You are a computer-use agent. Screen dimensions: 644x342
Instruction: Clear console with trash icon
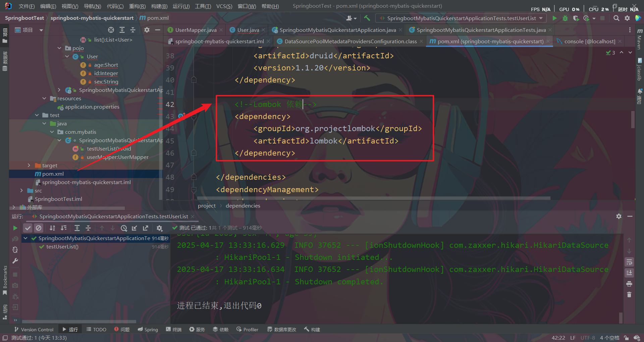pos(629,295)
